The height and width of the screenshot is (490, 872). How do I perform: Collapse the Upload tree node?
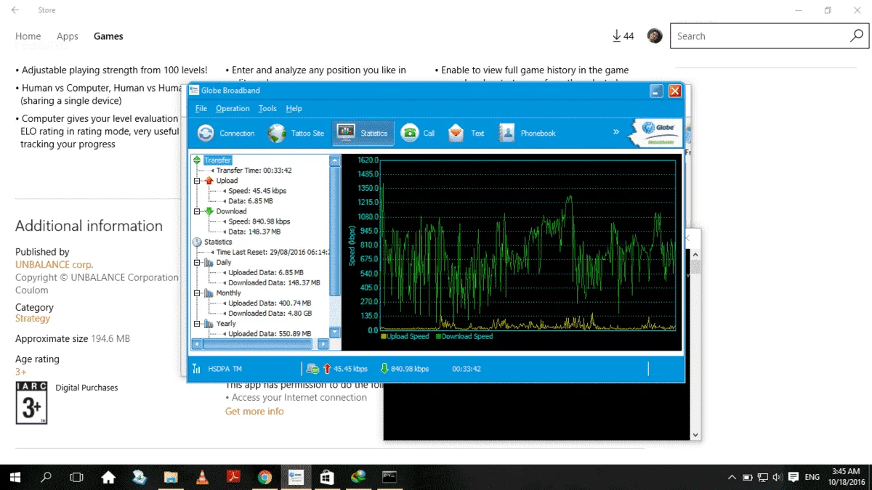pyautogui.click(x=198, y=181)
